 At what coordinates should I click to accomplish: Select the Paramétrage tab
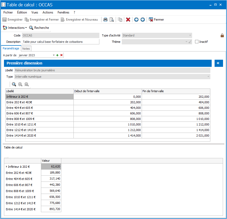tap(11, 48)
